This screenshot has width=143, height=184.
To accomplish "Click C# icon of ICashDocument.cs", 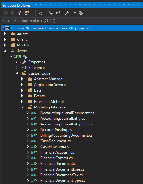I will pos(36,141).
